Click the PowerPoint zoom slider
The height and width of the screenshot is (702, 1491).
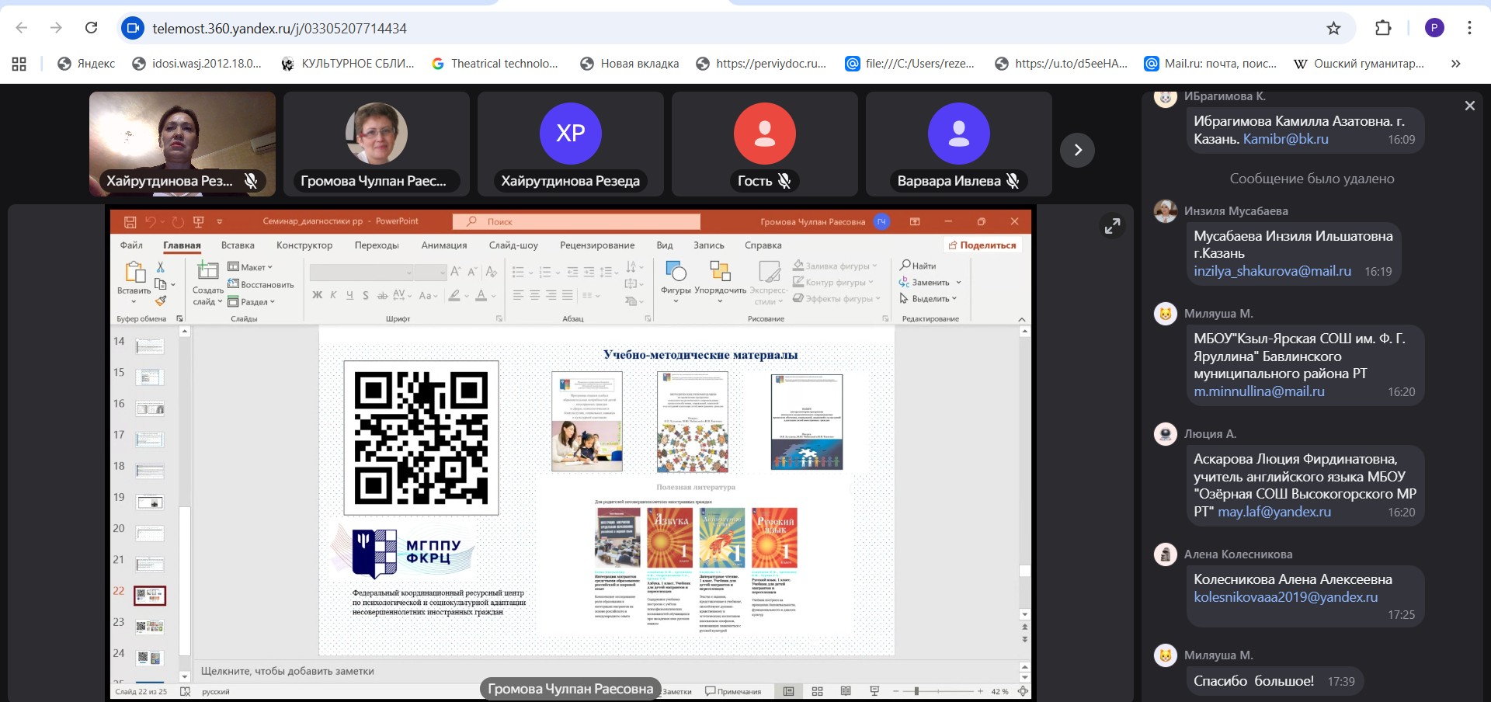(x=917, y=691)
